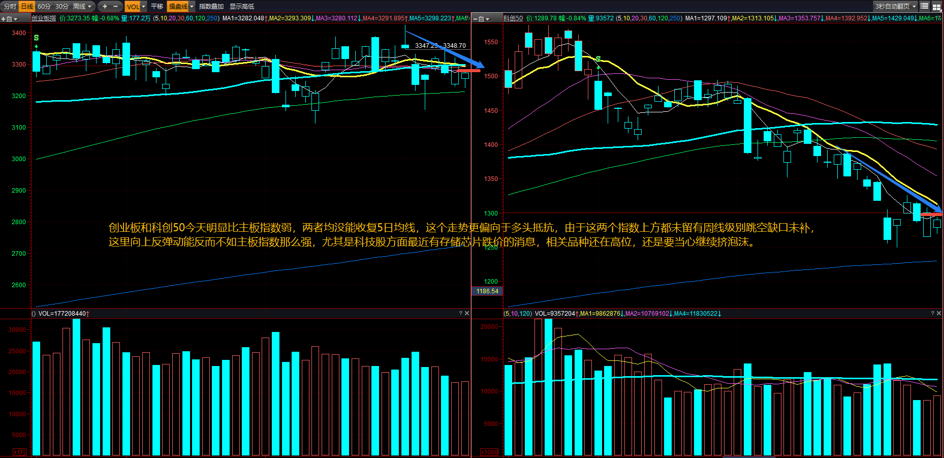Switch to the multi-chart grid layout icon
The height and width of the screenshot is (458, 944).
tap(936, 7)
